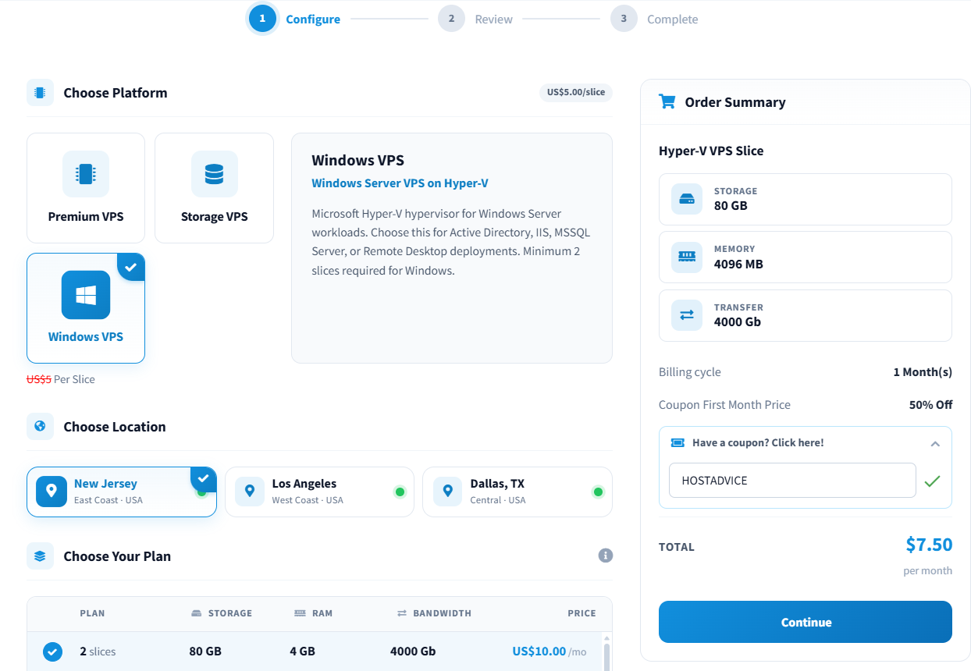The width and height of the screenshot is (971, 671).
Task: Choose the New Jersey location
Action: pos(122,492)
